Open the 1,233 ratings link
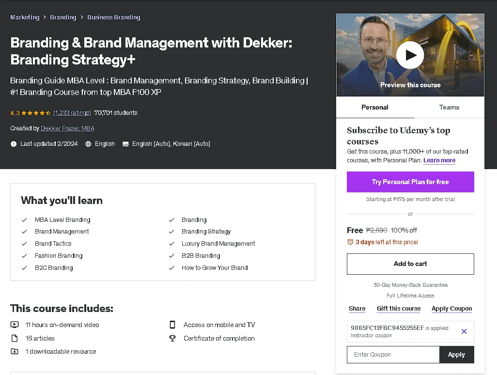This screenshot has width=497, height=375. coord(72,113)
